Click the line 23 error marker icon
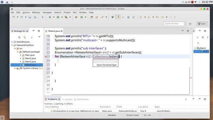The width and height of the screenshot is (213, 120). [x=46, y=56]
